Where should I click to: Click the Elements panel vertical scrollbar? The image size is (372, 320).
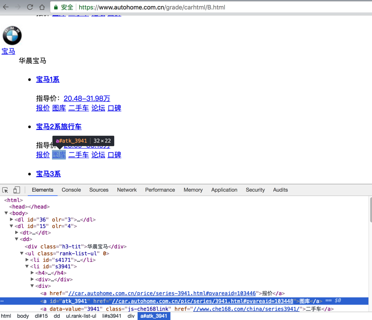[370, 210]
